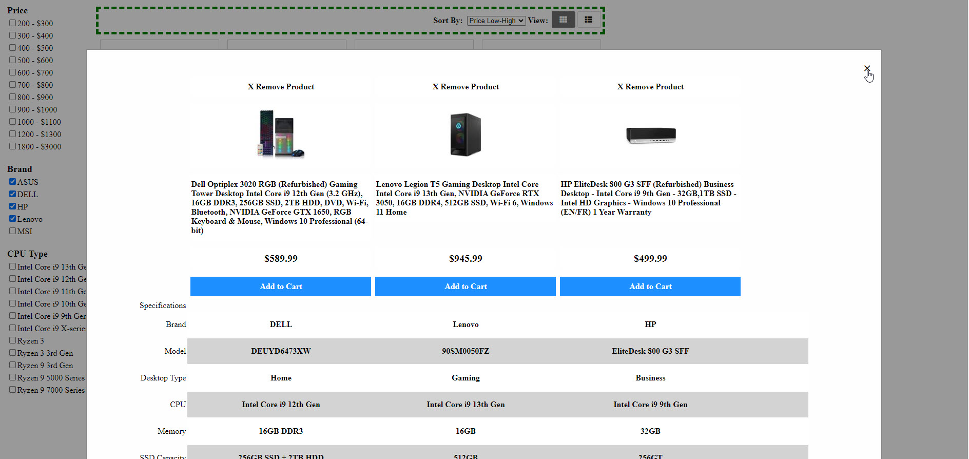969x459 pixels.
Task: Enable the MSI brand filter
Action: [12, 231]
